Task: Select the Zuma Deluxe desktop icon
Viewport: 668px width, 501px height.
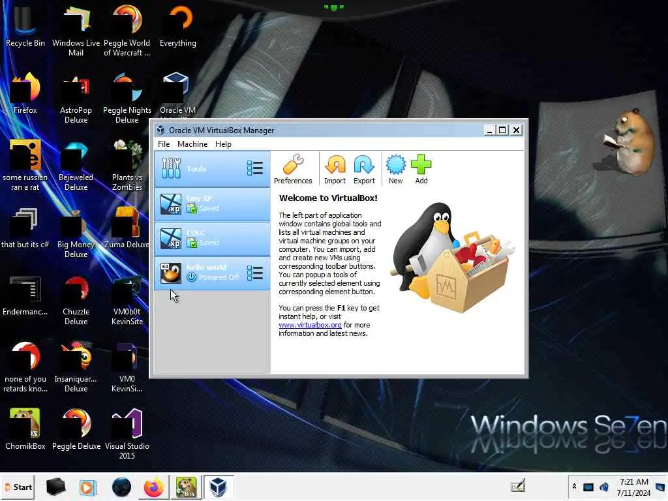Action: (x=127, y=228)
